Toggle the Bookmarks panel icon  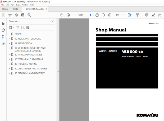3,37
